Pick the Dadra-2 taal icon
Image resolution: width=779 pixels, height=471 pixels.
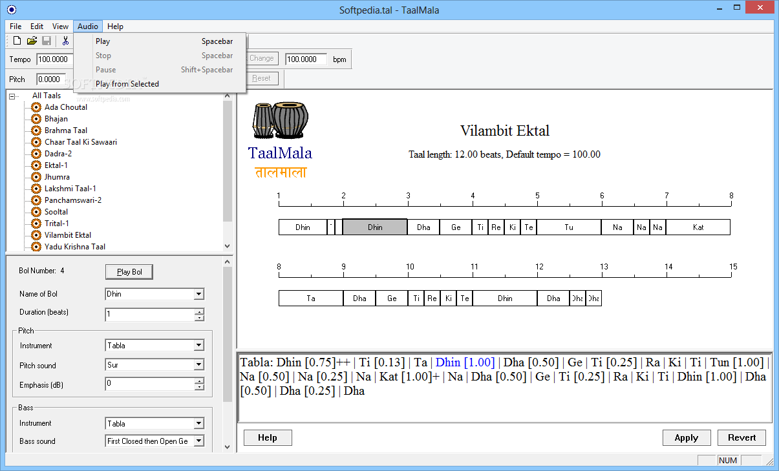pyautogui.click(x=36, y=154)
